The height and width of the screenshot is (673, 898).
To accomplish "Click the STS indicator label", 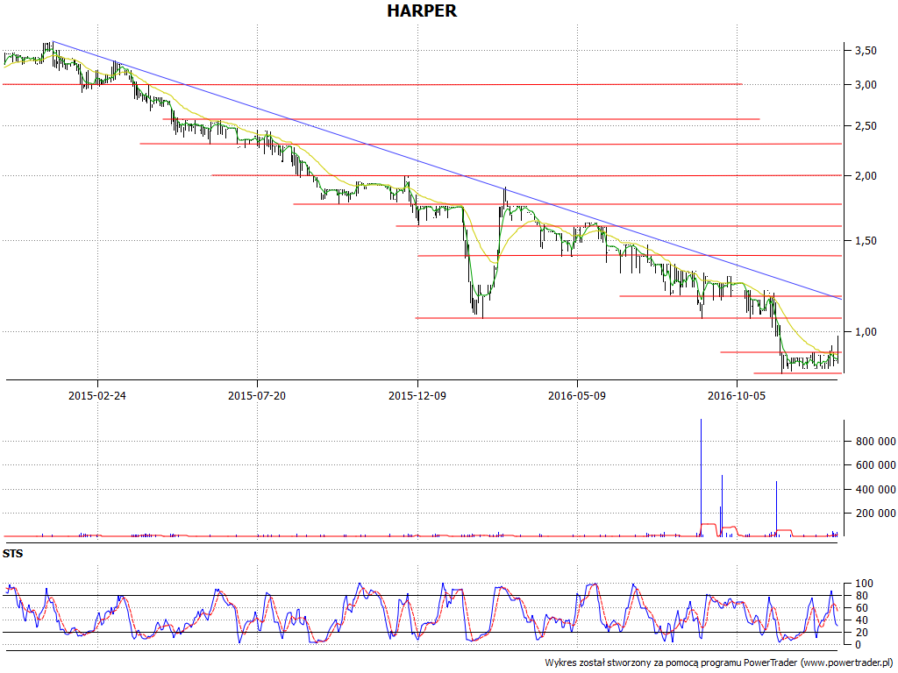I will click(x=12, y=554).
